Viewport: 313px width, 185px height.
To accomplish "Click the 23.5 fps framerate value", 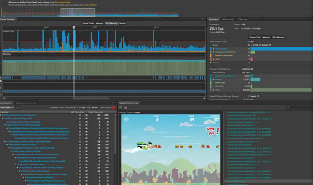I will (x=216, y=28).
